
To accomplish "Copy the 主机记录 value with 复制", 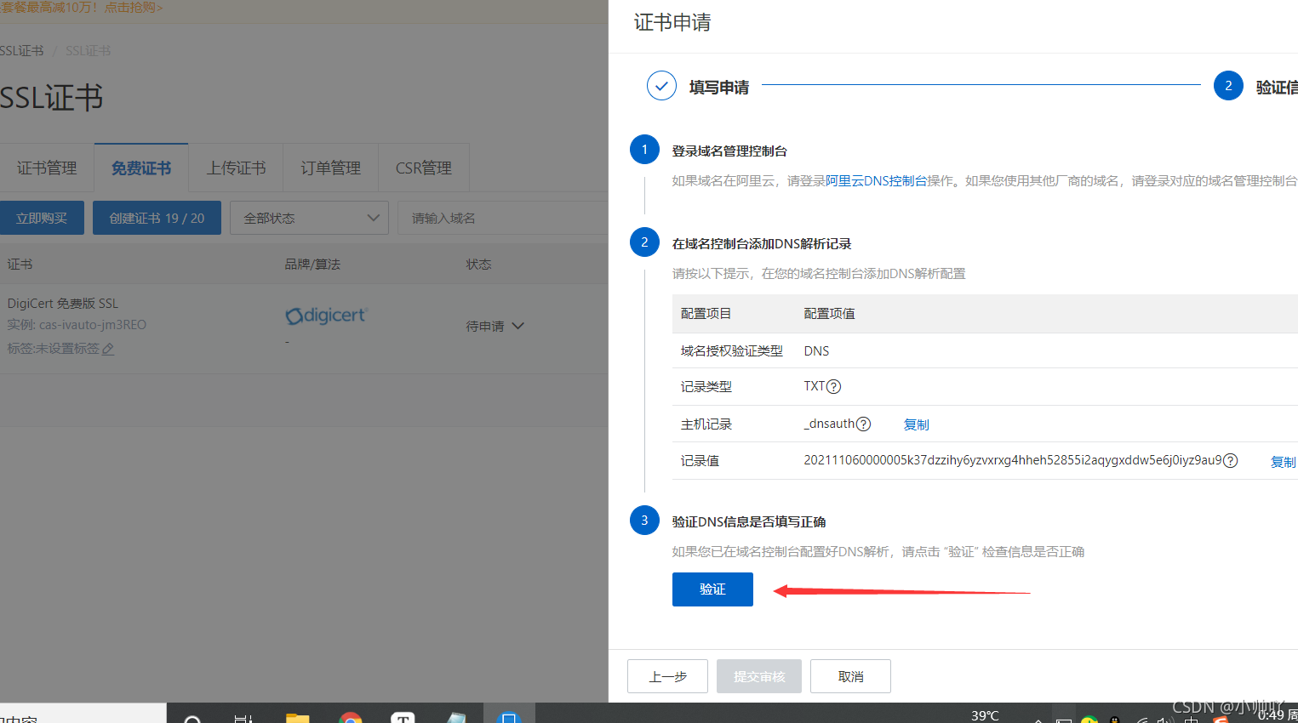I will [x=916, y=424].
